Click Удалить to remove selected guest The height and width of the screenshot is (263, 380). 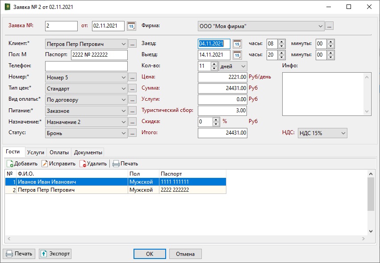(x=93, y=164)
